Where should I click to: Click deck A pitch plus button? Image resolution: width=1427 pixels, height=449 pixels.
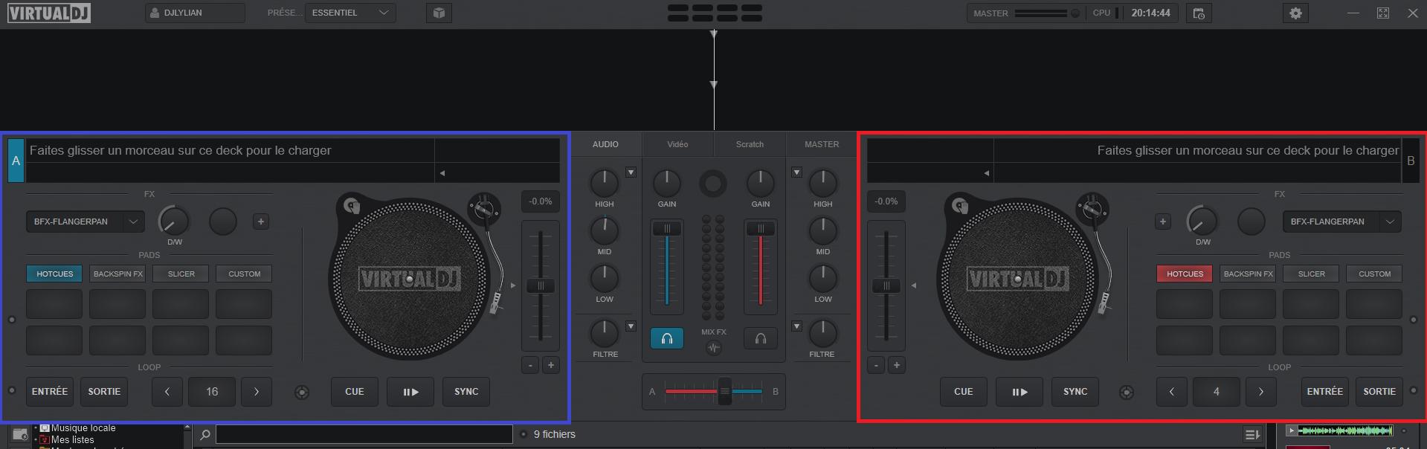pyautogui.click(x=551, y=365)
